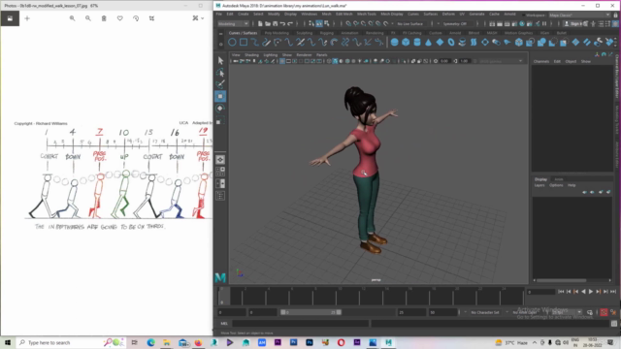Click the range slider bar handle
621x349 pixels.
tap(310, 312)
